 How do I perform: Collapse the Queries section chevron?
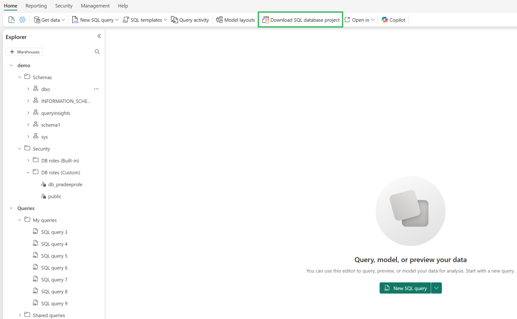point(11,208)
